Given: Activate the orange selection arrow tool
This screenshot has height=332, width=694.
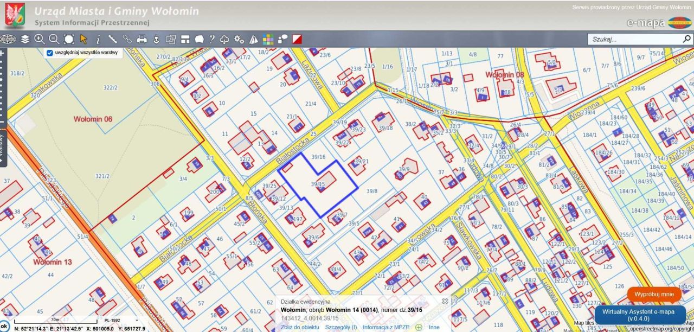Looking at the screenshot, I should [x=83, y=39].
